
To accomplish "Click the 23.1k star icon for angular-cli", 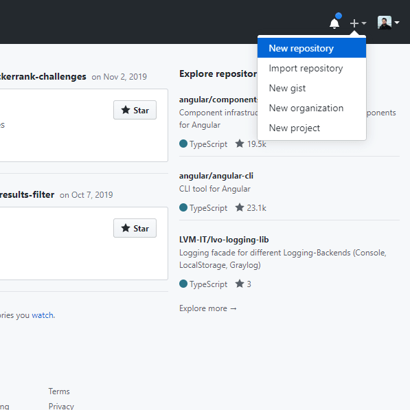I will tap(240, 207).
